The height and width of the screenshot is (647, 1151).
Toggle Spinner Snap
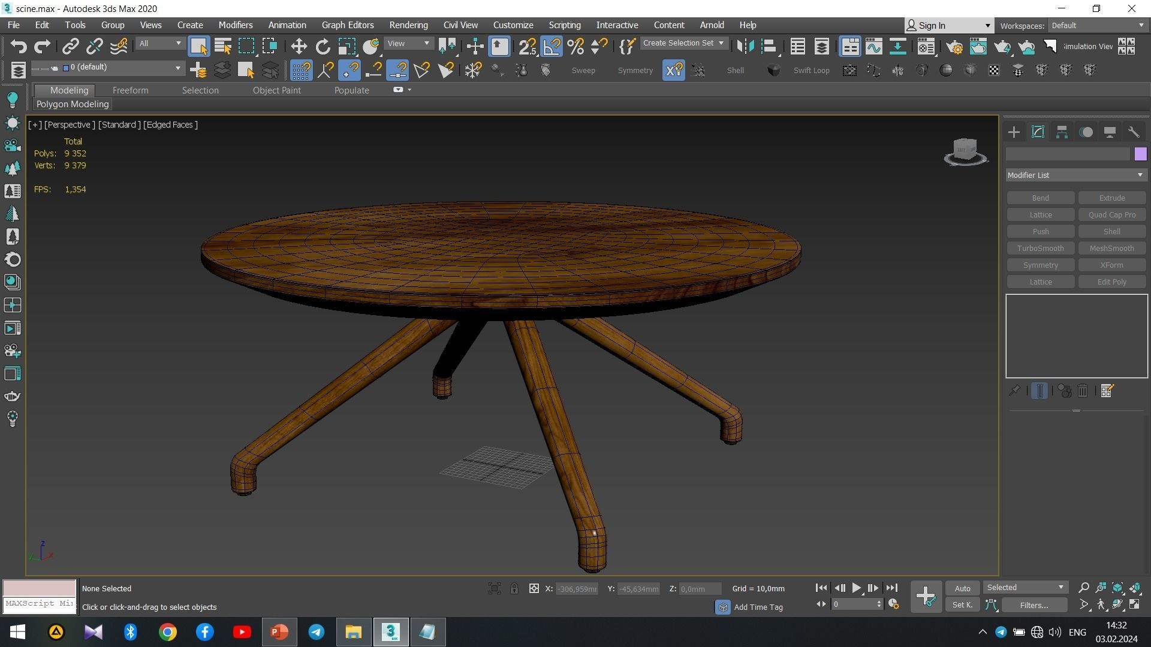click(x=599, y=46)
